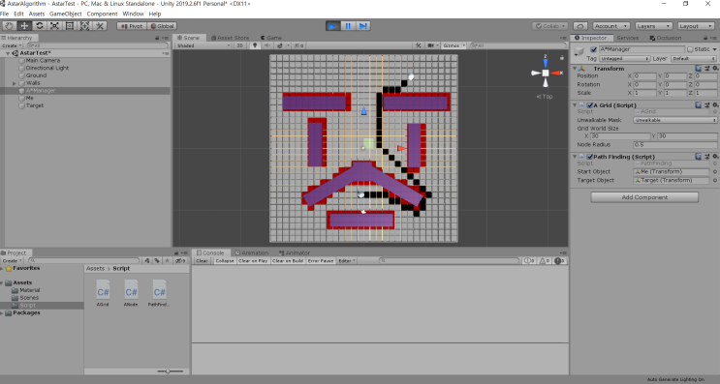This screenshot has width=720, height=384.
Task: Open scene camera settings icon
Action: click(x=430, y=45)
